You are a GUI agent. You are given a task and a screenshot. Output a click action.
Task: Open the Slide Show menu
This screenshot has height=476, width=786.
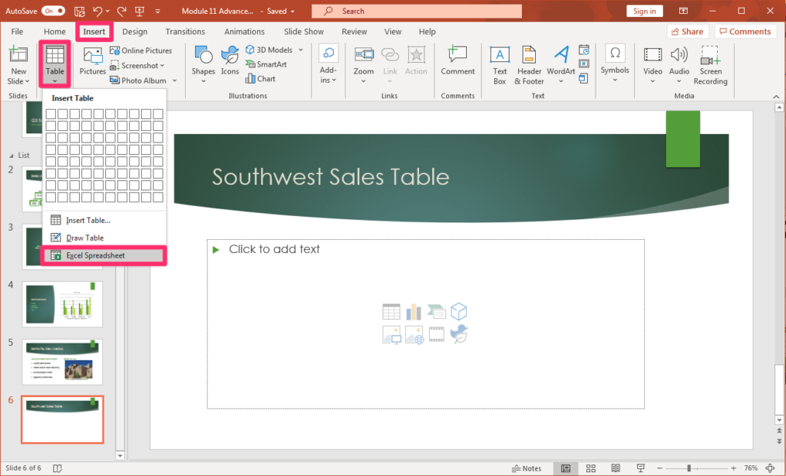303,31
